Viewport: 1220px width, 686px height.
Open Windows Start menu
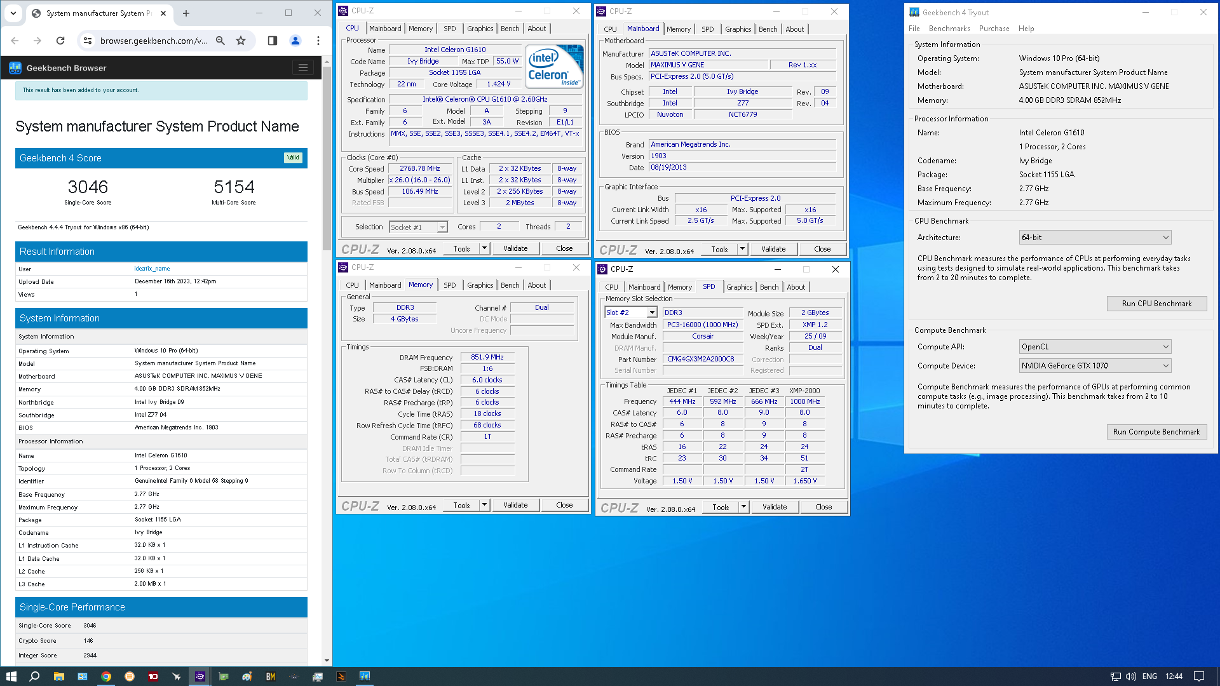pyautogui.click(x=11, y=676)
